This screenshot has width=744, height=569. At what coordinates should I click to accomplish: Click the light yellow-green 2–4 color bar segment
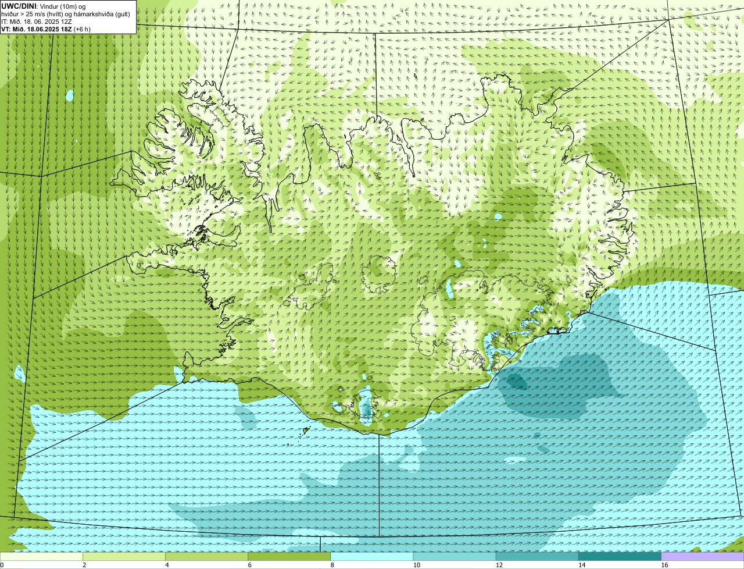(x=124, y=556)
